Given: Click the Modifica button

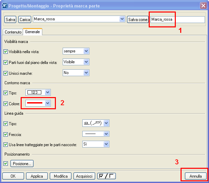Looking at the screenshot, I should pos(61,176).
